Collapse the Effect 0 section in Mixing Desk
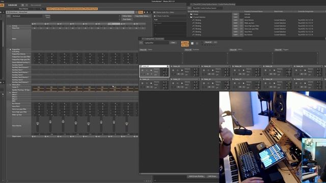 pyautogui.click(x=10, y=93)
